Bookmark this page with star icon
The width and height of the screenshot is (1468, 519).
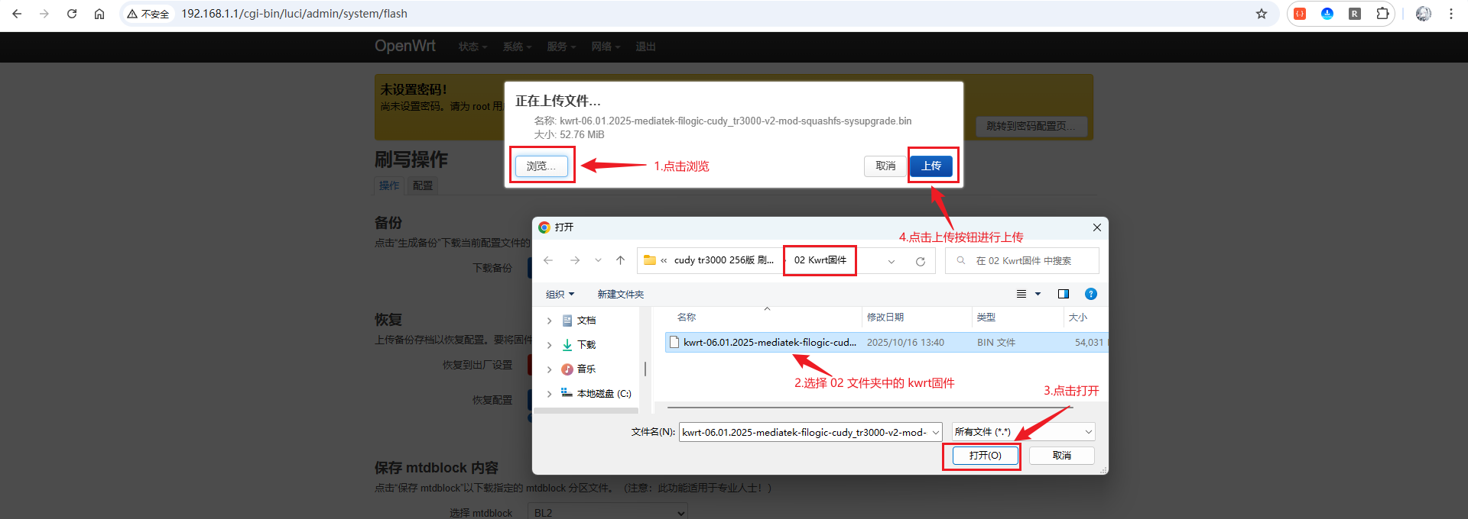[1262, 14]
